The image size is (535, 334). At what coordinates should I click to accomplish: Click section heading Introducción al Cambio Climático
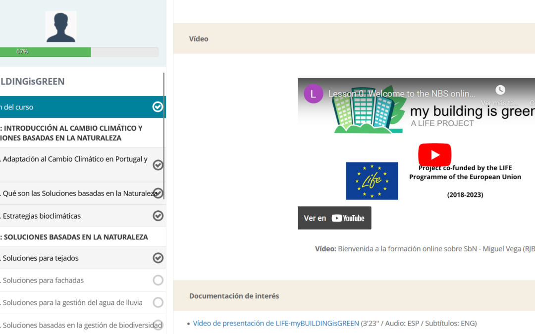click(71, 133)
